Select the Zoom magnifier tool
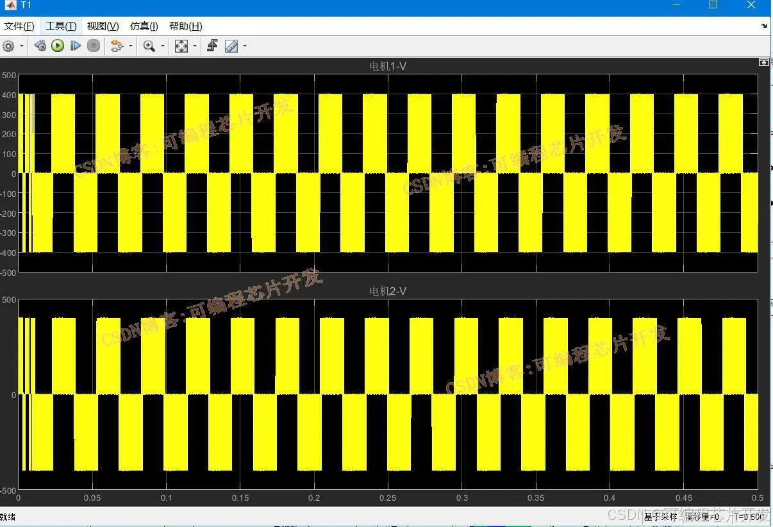 [x=149, y=46]
